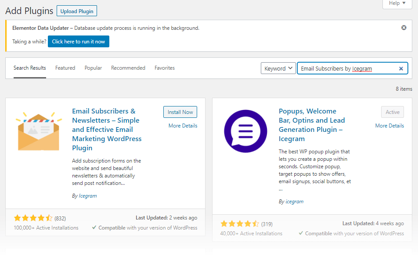Click the (832) ratings count

[60, 219]
